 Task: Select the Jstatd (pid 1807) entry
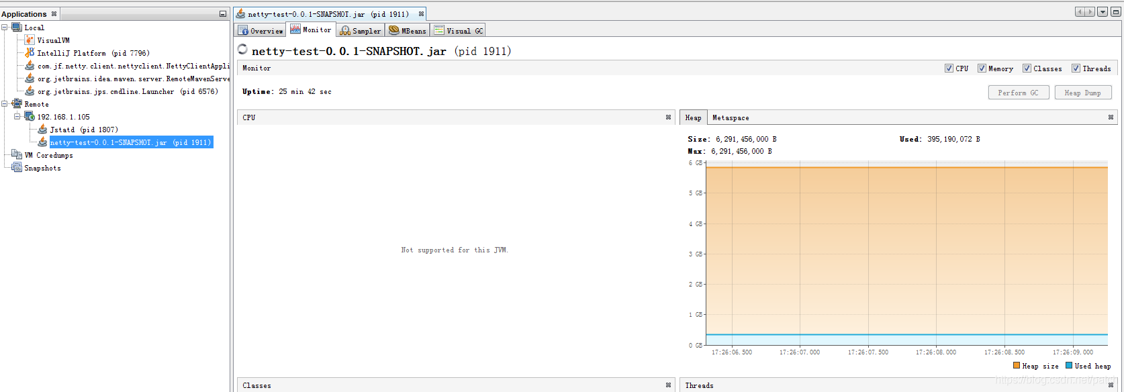84,130
